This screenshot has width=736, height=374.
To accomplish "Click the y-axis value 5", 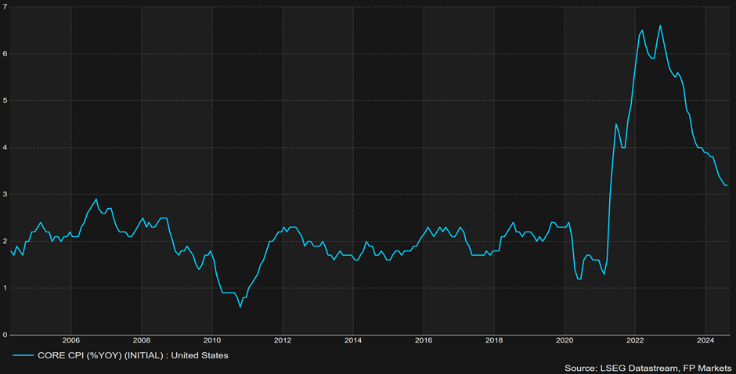I will 5,100.
